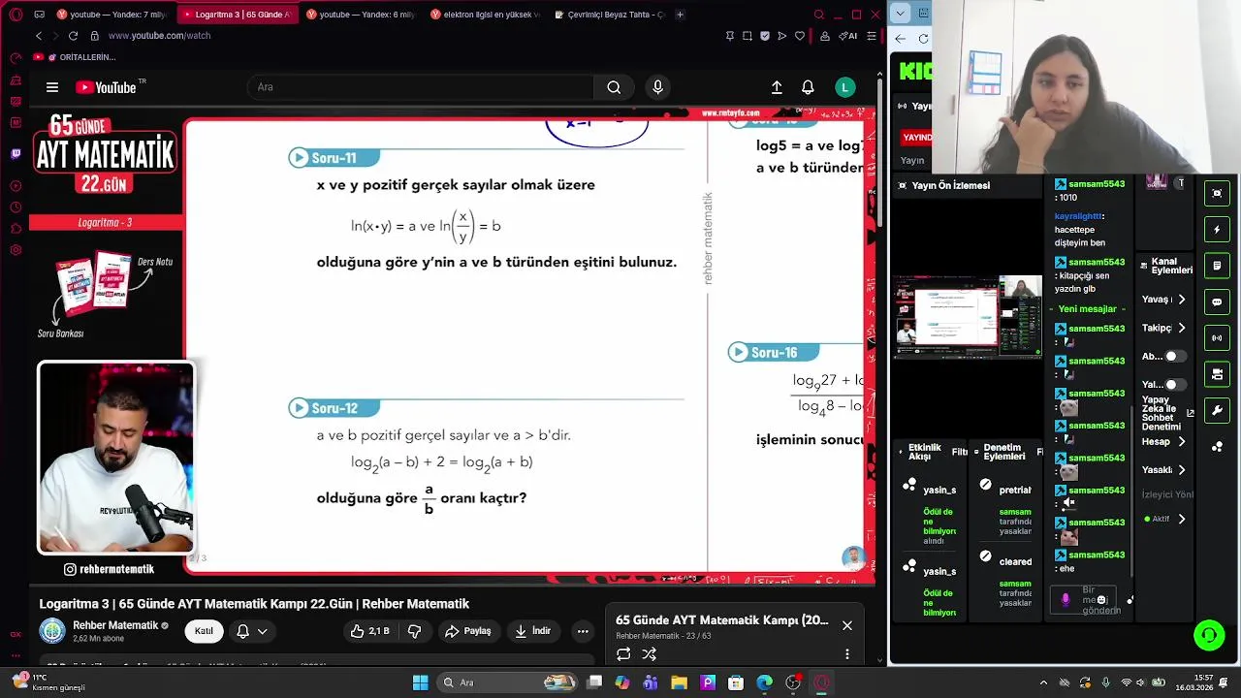Click the Yayın Ön İzlemesi stream thumbnail
Viewport: 1241px width, 698px height.
(x=968, y=318)
